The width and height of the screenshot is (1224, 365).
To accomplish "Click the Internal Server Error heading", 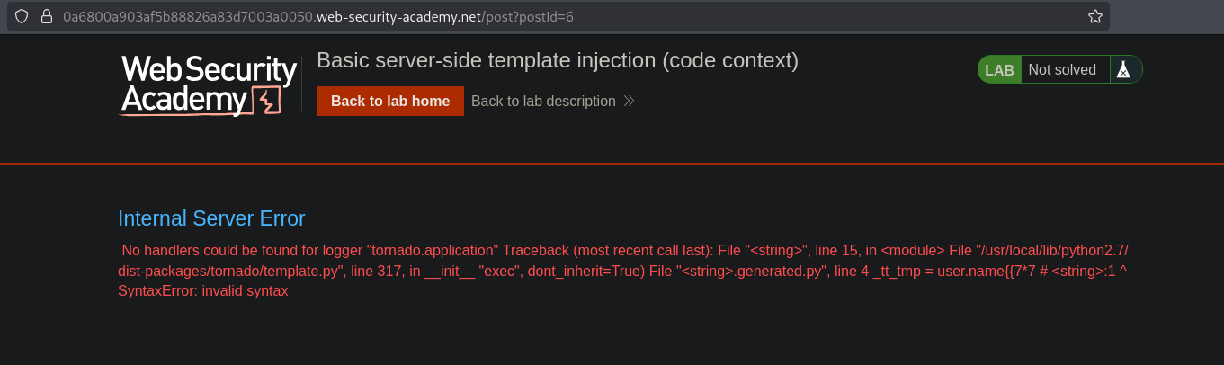I will point(211,218).
